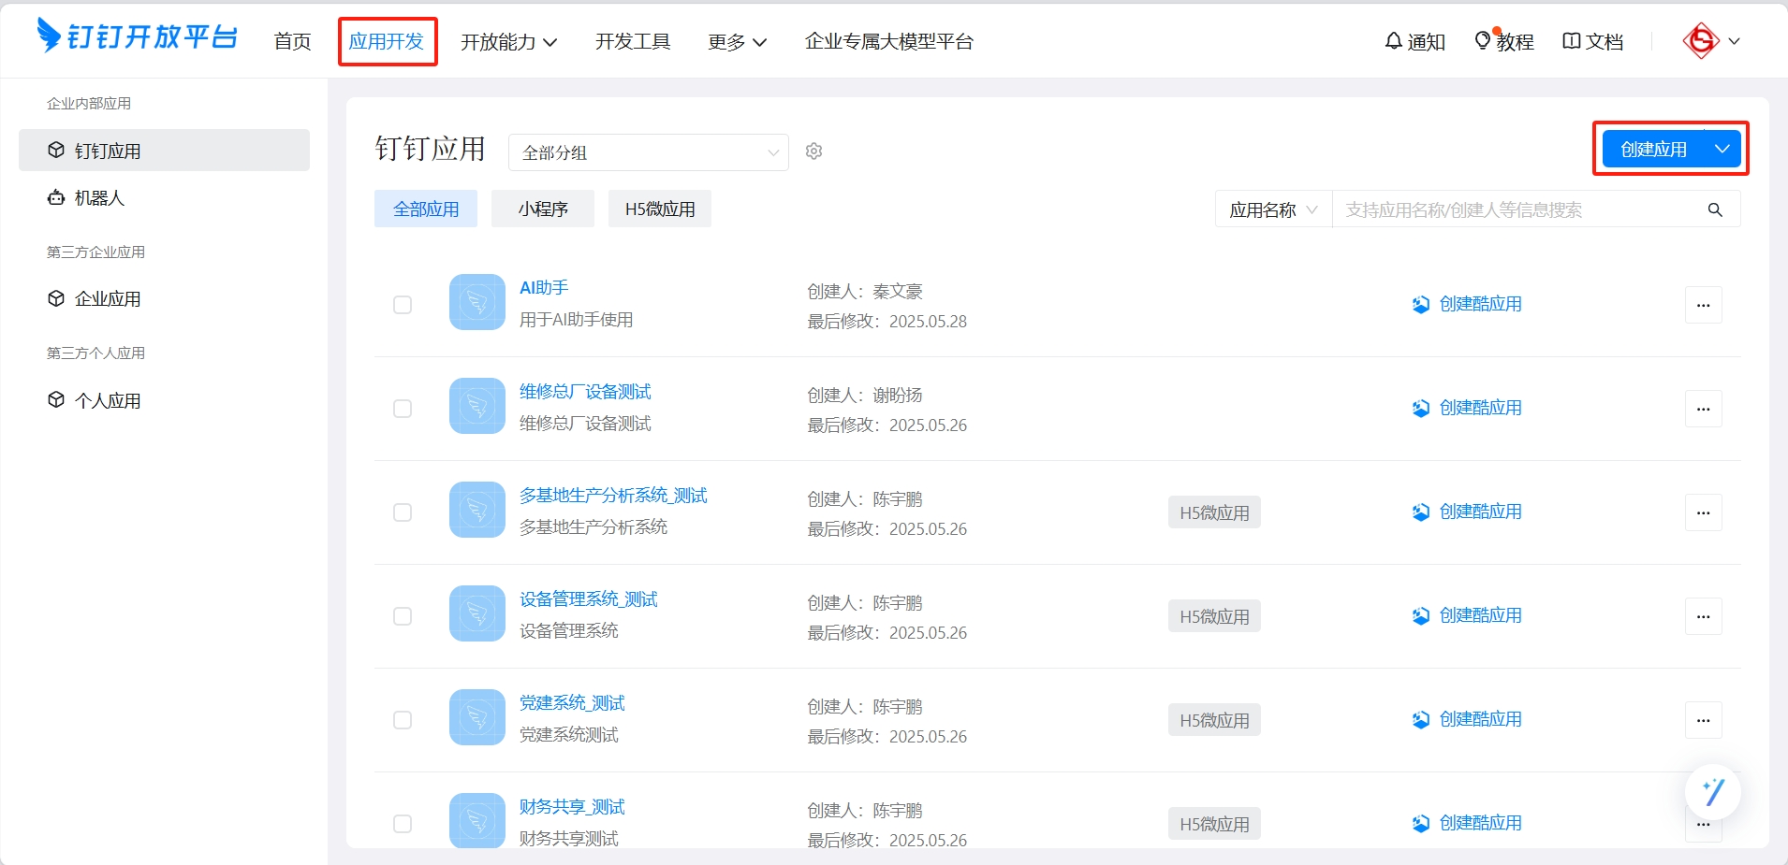Open more options for 多基地生产分析系统_测试 row

(x=1704, y=512)
